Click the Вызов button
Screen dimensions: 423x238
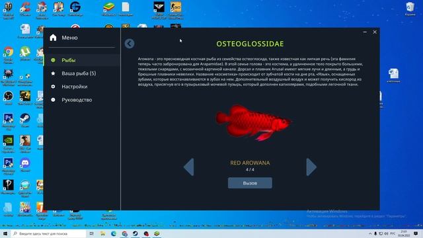point(250,183)
